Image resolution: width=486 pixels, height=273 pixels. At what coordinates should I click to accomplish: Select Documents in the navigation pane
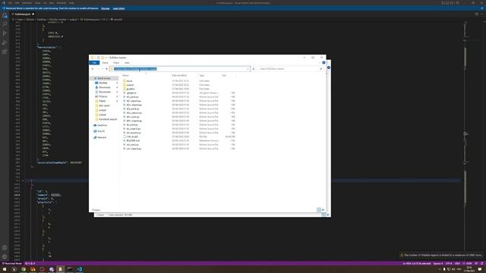click(105, 92)
